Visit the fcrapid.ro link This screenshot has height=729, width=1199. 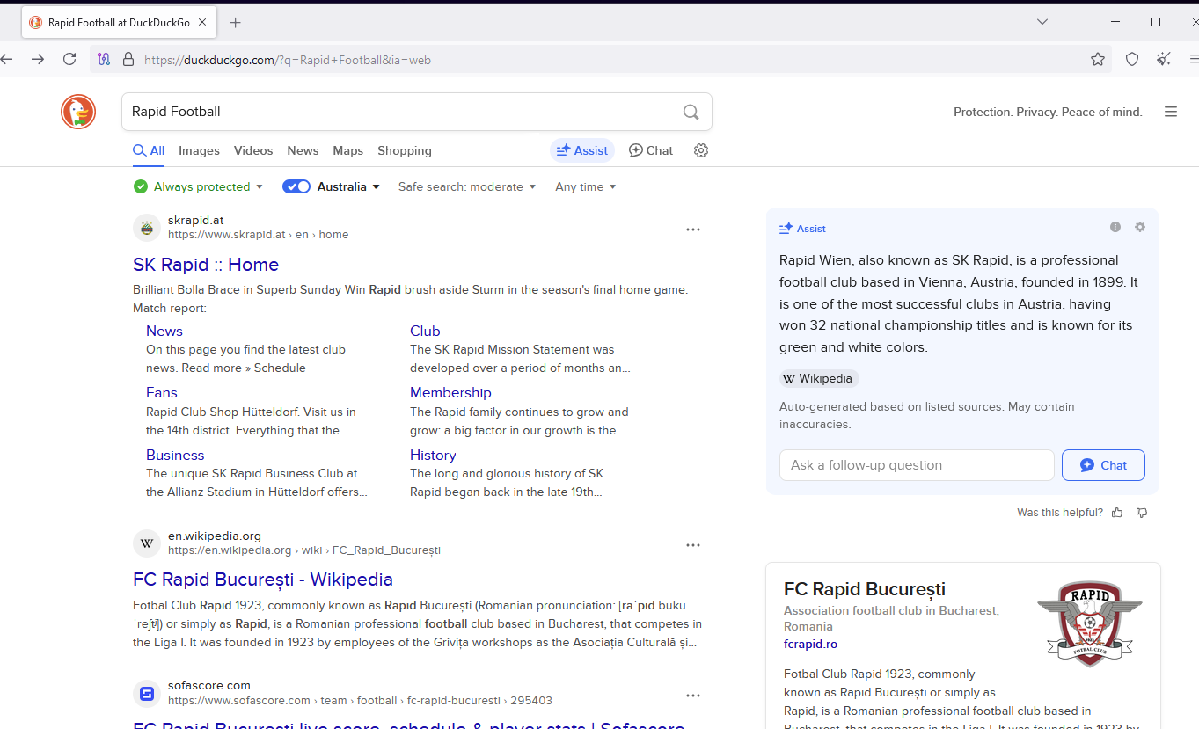810,644
